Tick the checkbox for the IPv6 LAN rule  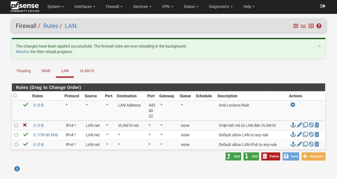(16, 145)
